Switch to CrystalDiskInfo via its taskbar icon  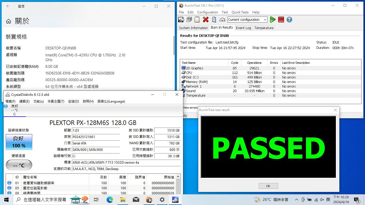(175, 200)
